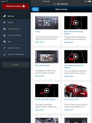Screen dimensions: 92x123
Task: Click the battery indicator in status bar
Action: [x=90, y=1]
